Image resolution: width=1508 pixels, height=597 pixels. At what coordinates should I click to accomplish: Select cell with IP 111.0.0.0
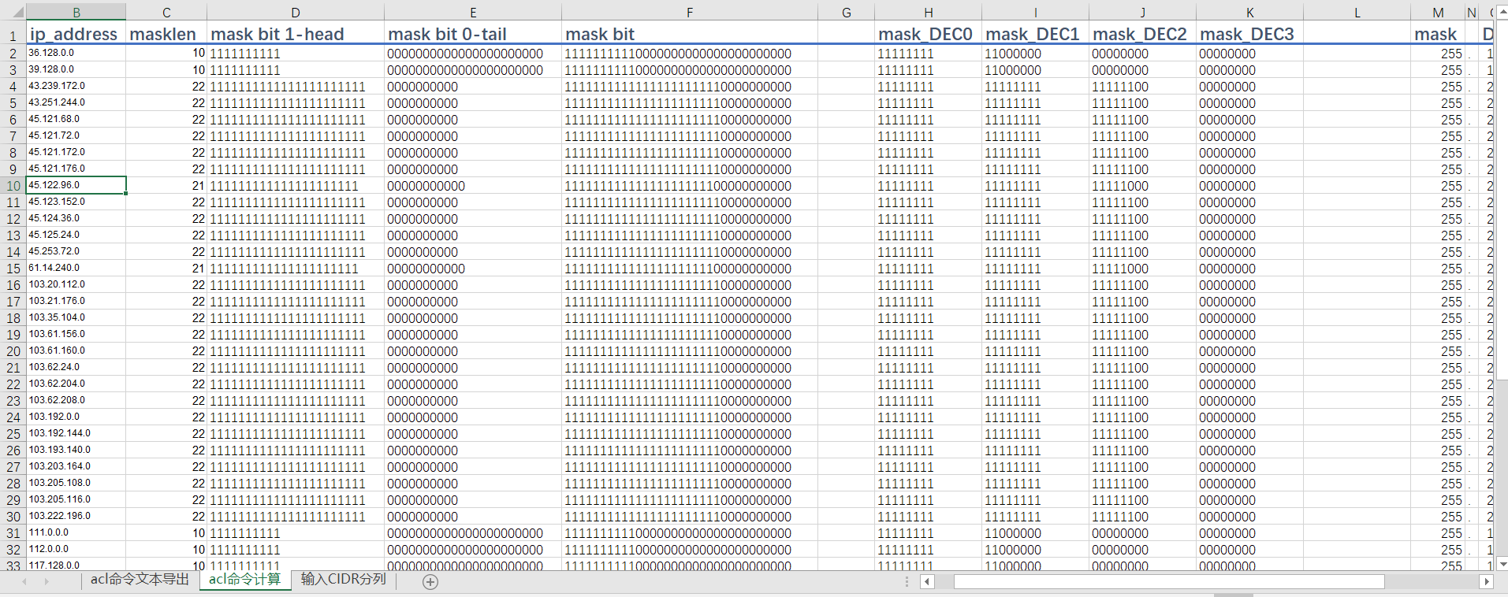pyautogui.click(x=76, y=533)
